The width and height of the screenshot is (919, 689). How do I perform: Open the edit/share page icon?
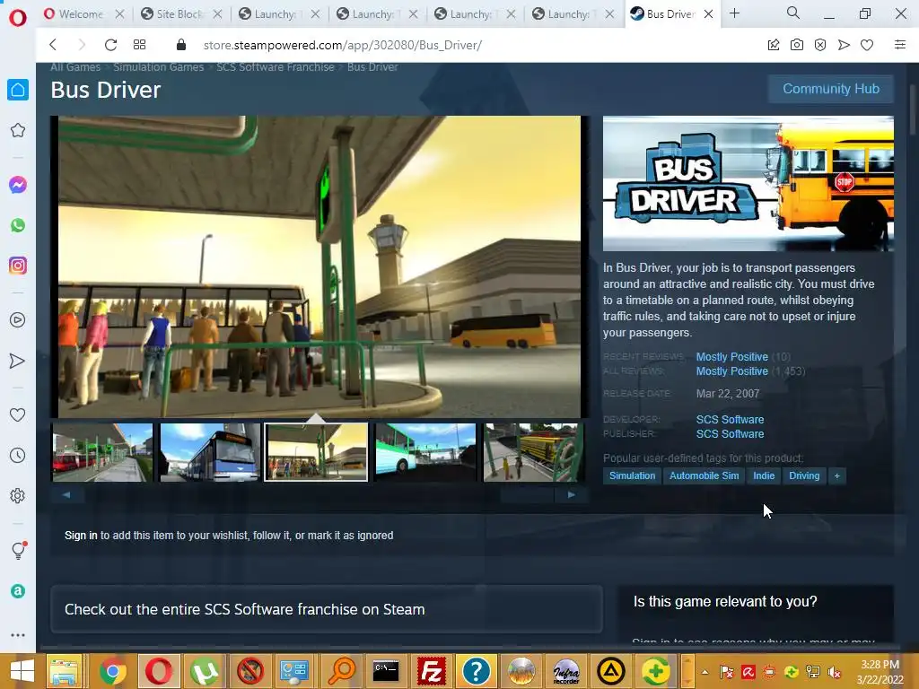pyautogui.click(x=774, y=45)
